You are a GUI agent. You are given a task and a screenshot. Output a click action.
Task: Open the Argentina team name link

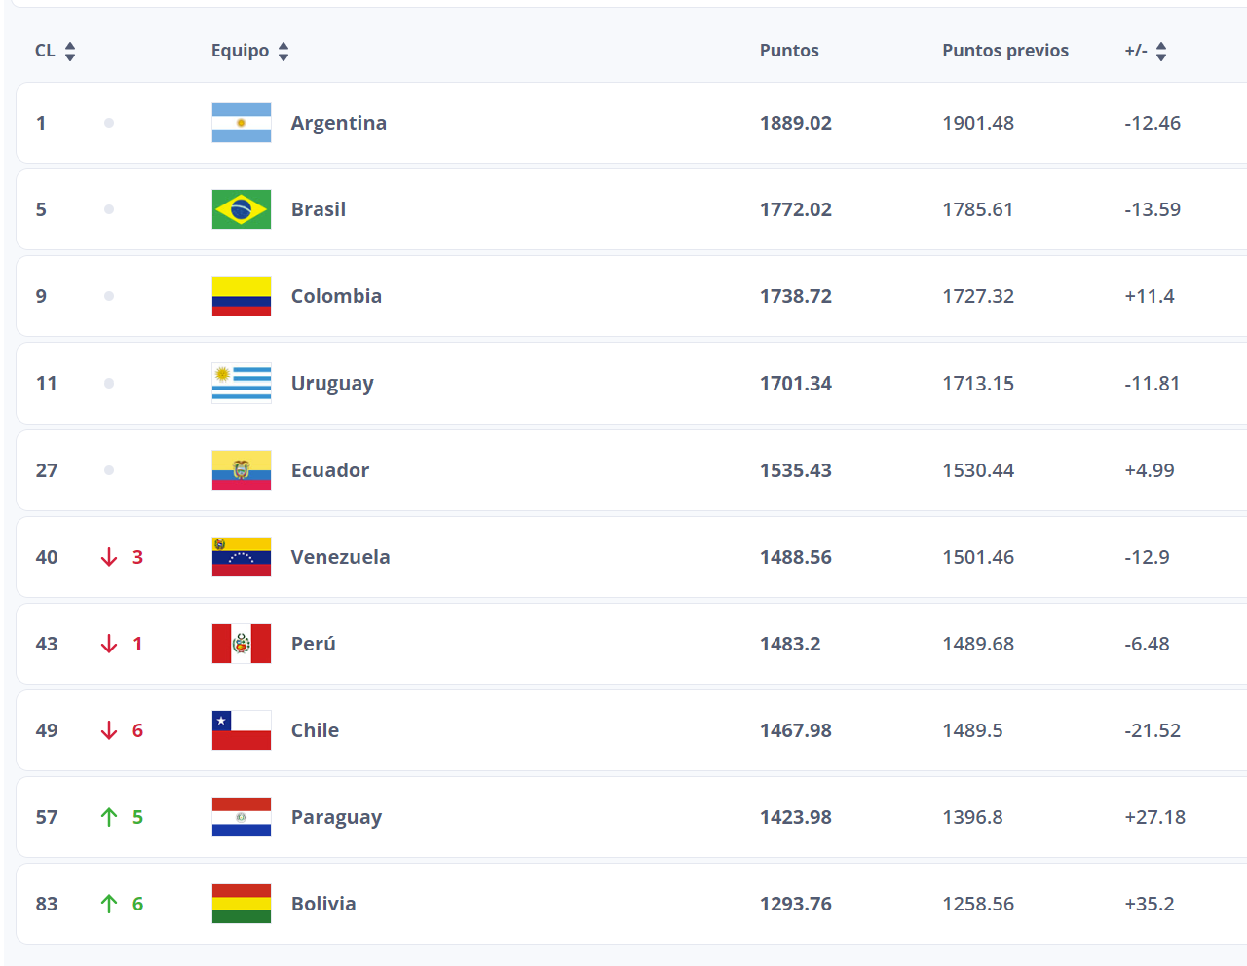point(339,123)
